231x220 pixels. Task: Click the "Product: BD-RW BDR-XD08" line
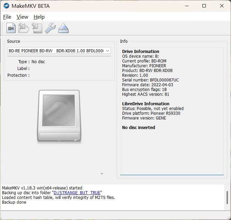point(147,70)
